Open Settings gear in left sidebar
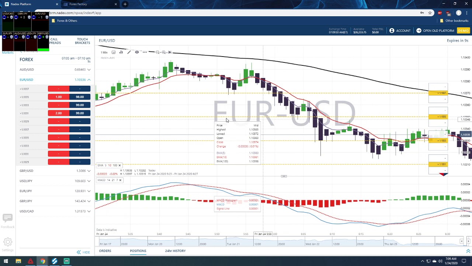The width and height of the screenshot is (472, 266). point(7,242)
